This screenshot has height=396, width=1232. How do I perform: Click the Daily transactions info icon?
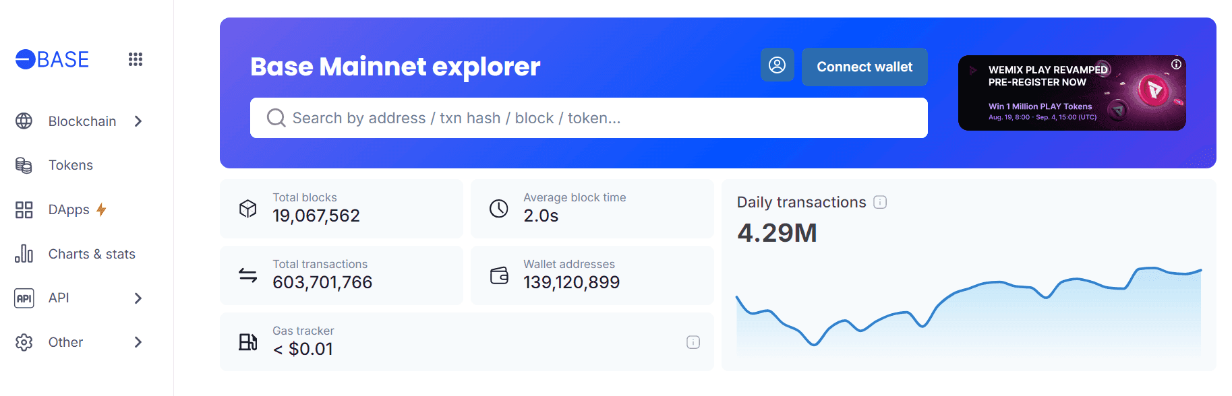pyautogui.click(x=880, y=202)
